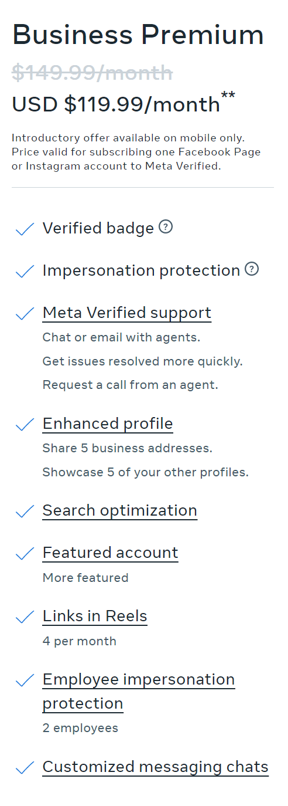288x806 pixels.
Task: Follow the Search optimization link
Action: (x=120, y=510)
